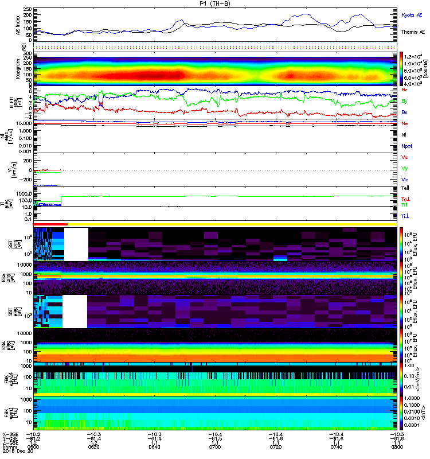The image size is (430, 459).
Task: Select the Themis AE legend label
Action: [413, 32]
